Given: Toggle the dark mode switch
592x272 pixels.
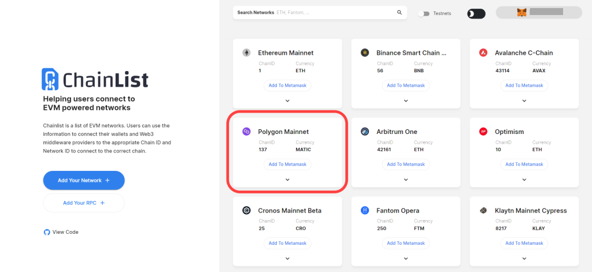Looking at the screenshot, I should tap(476, 14).
